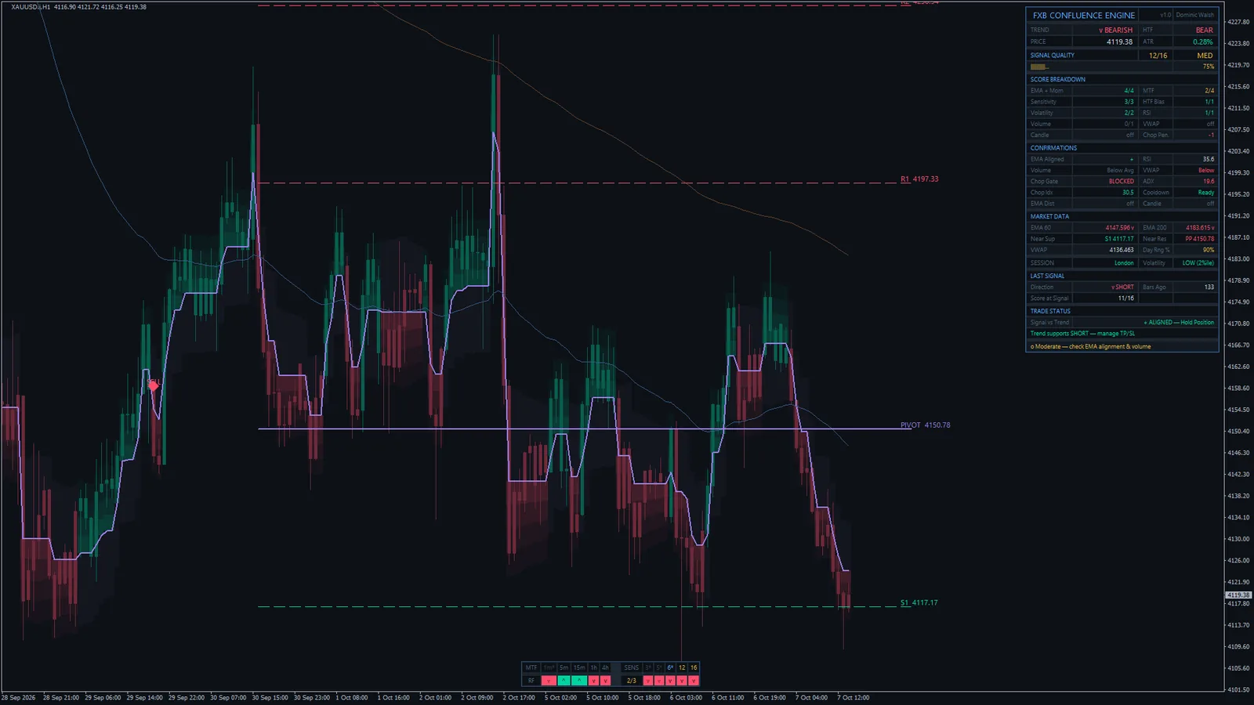Viewport: 1254px width, 705px height.
Task: Click the v SHORT direction value
Action: pos(1122,287)
